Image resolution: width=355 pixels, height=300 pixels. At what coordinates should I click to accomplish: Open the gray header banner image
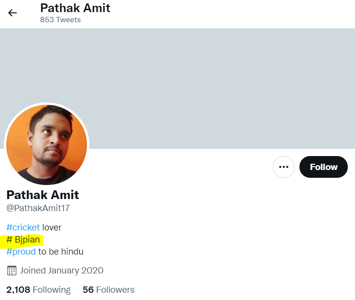pyautogui.click(x=178, y=88)
